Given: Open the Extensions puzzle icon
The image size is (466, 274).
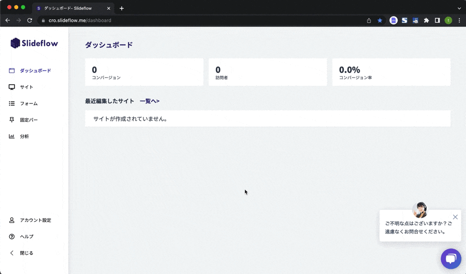Looking at the screenshot, I should point(427,21).
